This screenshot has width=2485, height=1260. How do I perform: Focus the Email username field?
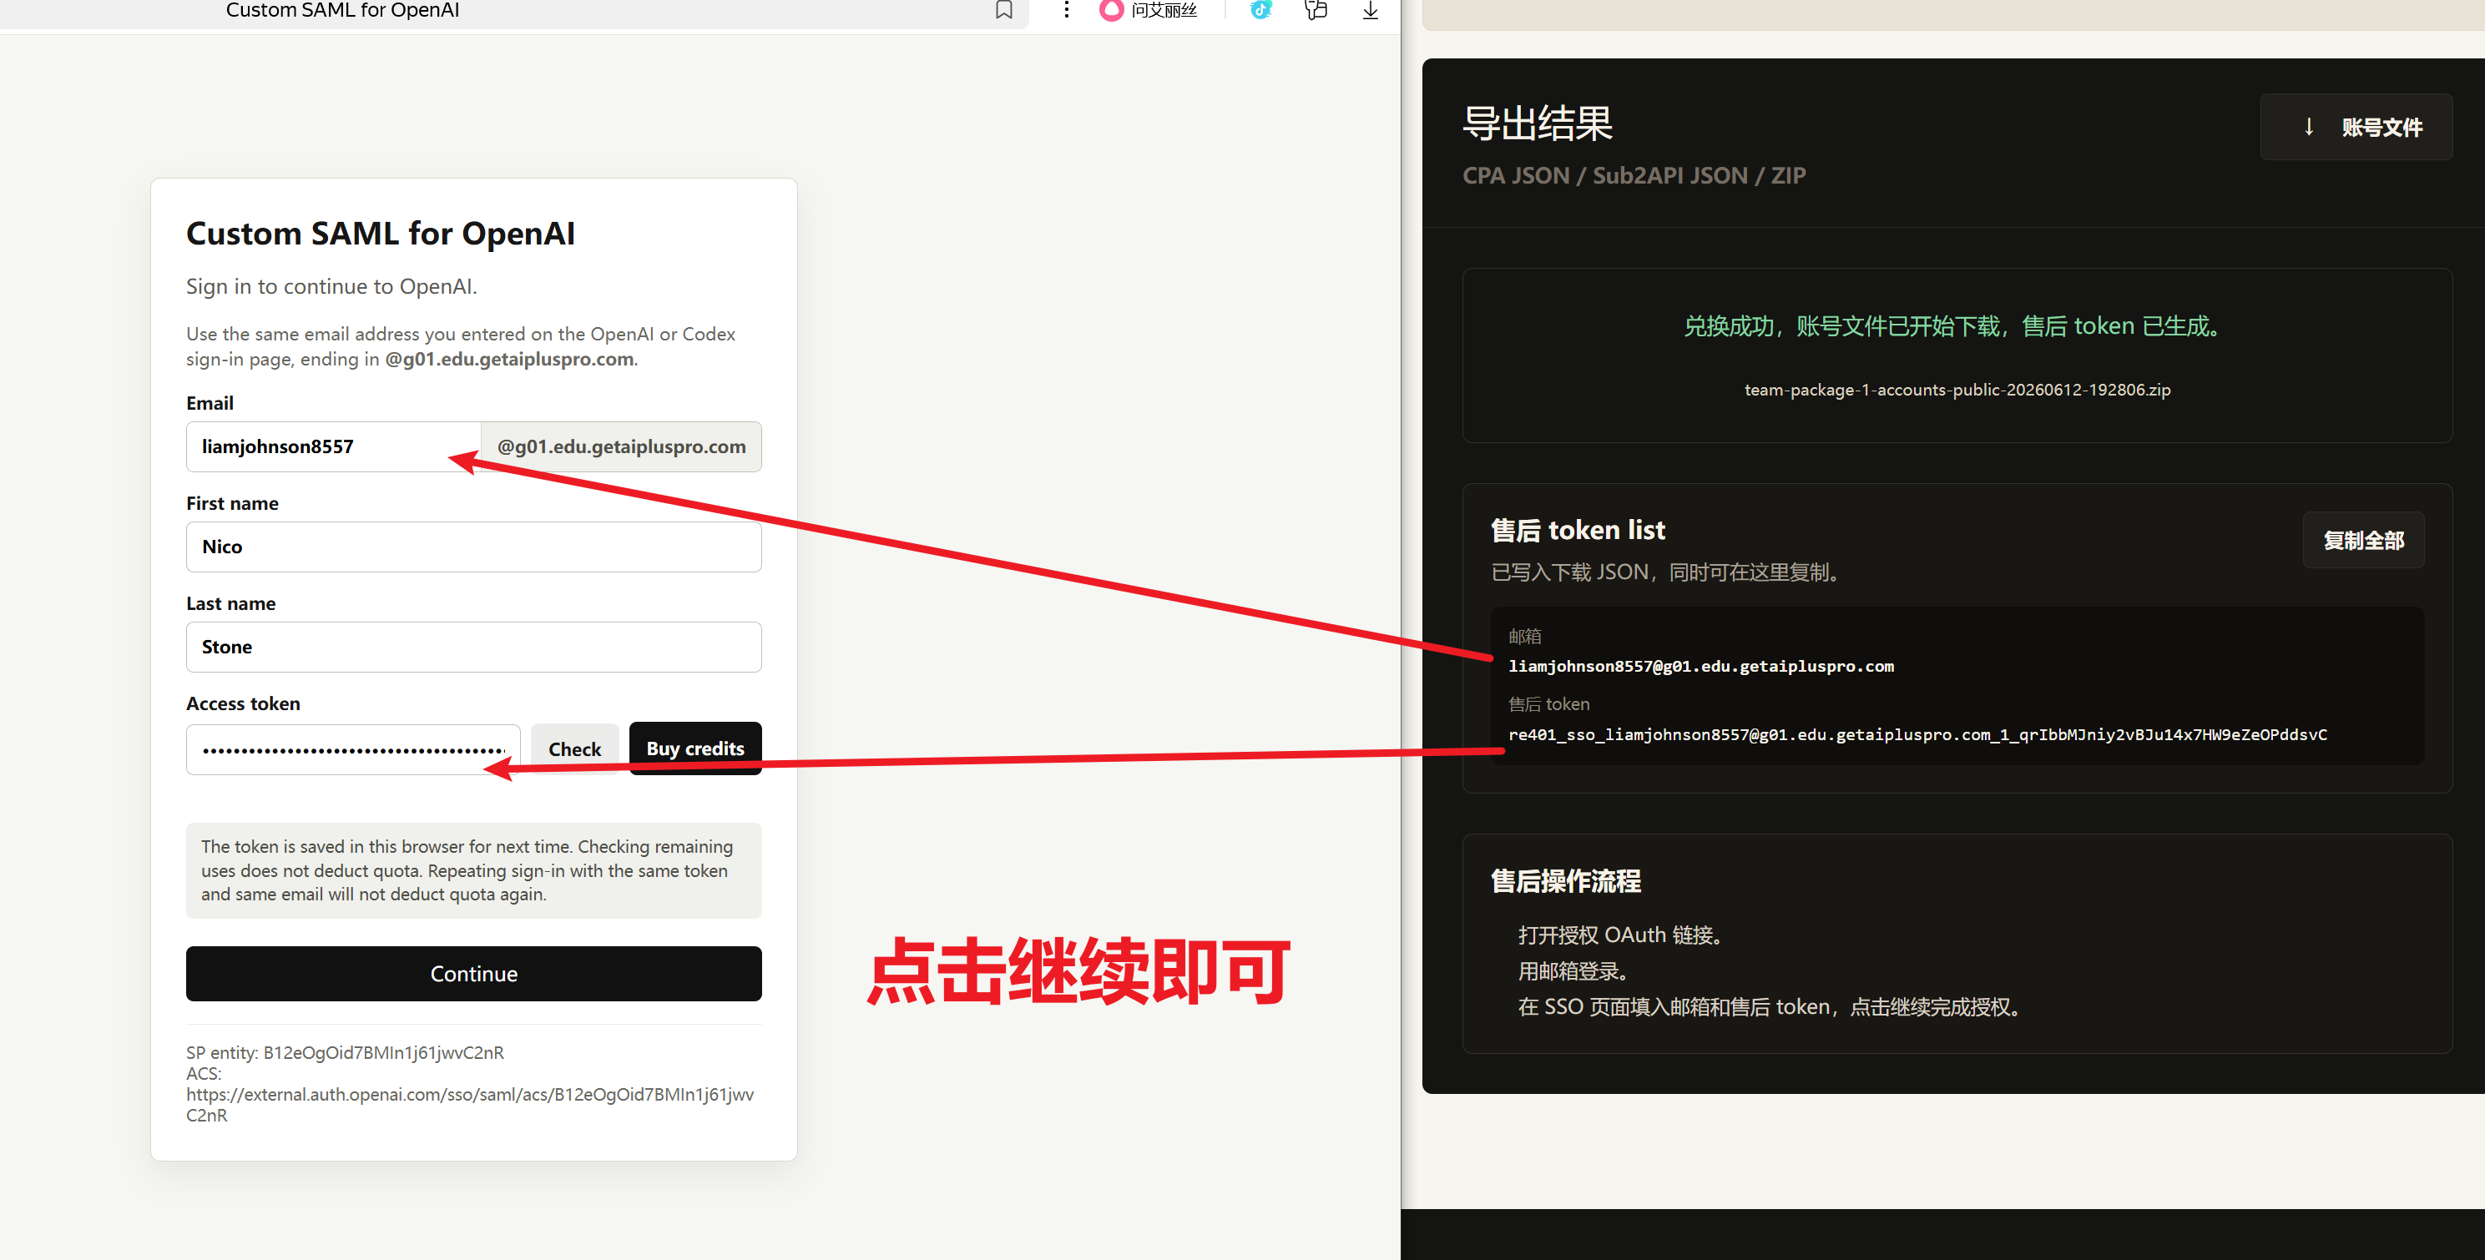coord(333,446)
